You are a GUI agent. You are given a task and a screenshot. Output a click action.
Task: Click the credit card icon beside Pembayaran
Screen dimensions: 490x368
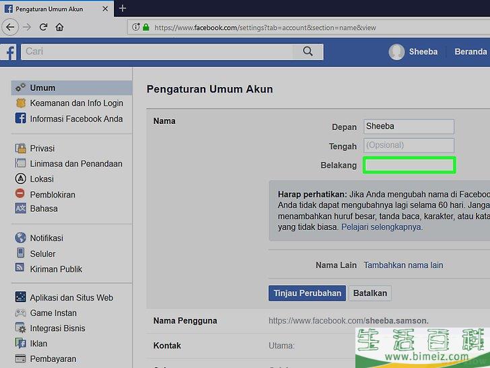point(21,359)
